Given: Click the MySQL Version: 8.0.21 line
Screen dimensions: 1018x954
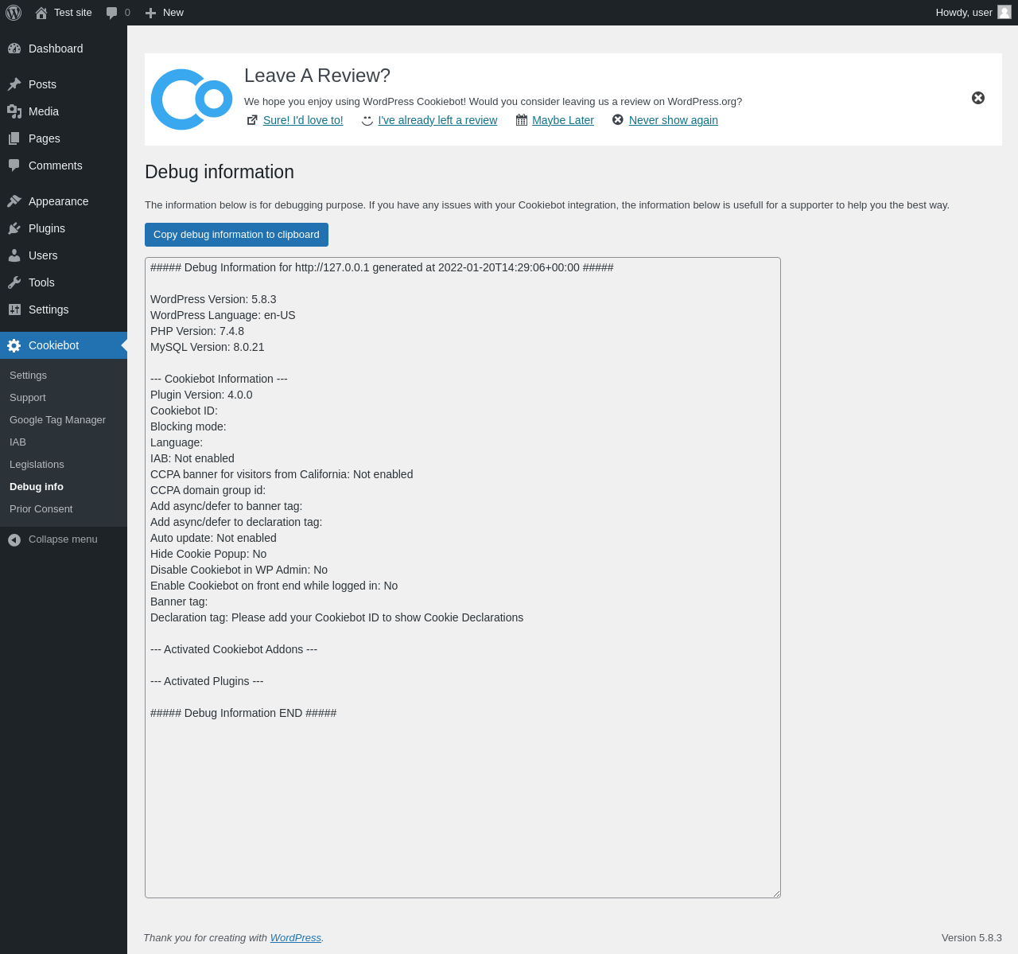Looking at the screenshot, I should pos(208,347).
